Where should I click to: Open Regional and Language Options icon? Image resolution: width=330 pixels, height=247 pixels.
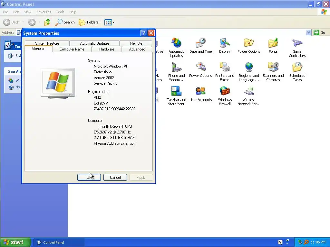(x=249, y=72)
